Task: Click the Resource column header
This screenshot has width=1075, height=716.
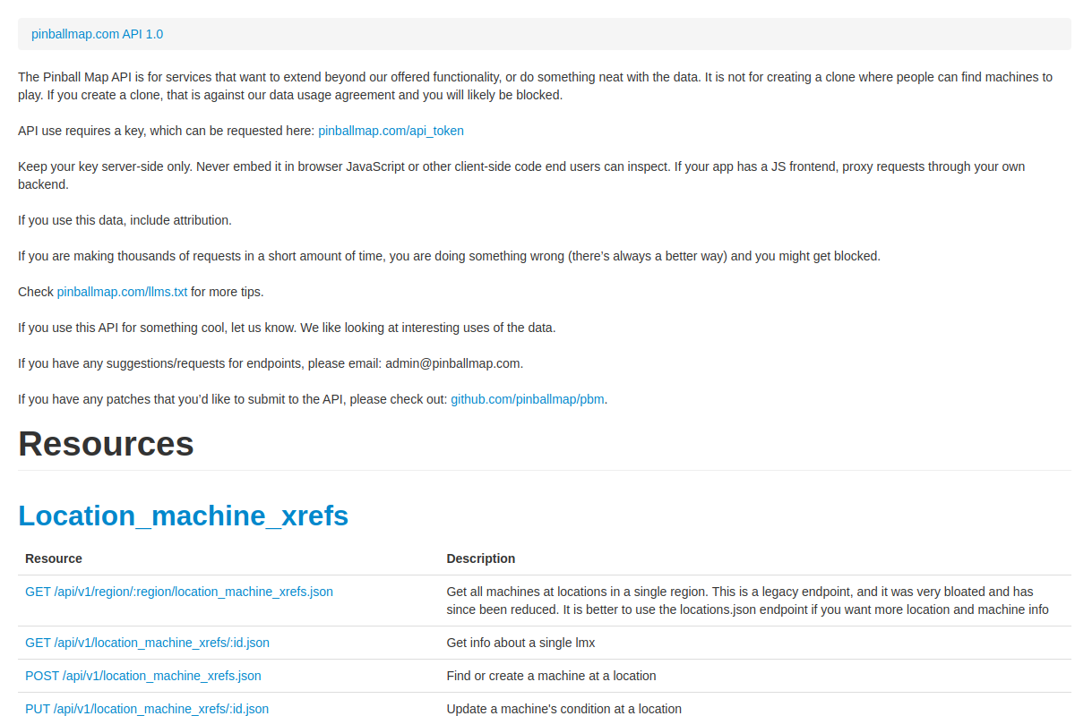Action: coord(54,558)
